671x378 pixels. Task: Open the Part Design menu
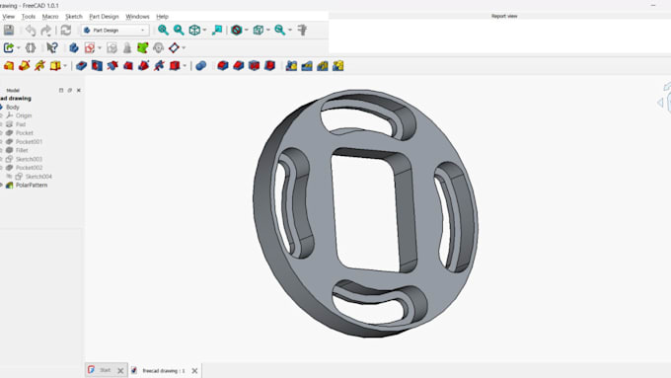click(x=104, y=16)
